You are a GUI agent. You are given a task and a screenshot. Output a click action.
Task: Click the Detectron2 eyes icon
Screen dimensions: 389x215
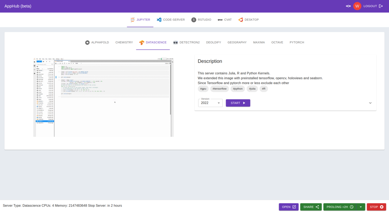click(175, 42)
